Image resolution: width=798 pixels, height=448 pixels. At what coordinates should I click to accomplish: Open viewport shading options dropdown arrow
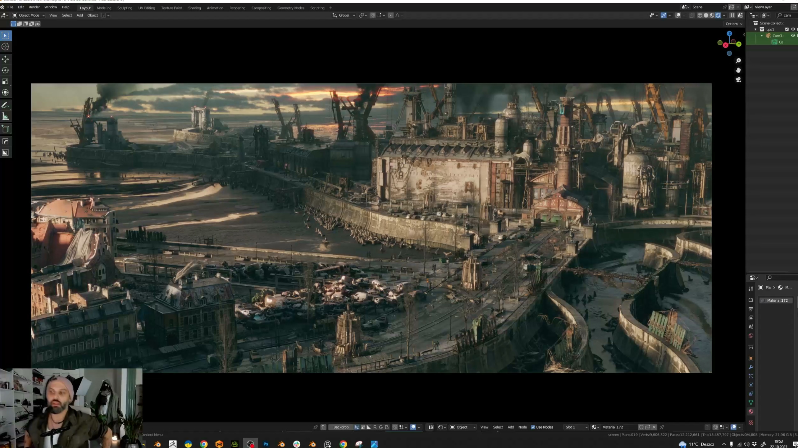pos(724,15)
